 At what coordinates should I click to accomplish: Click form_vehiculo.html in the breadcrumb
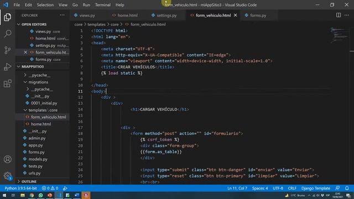148,24
